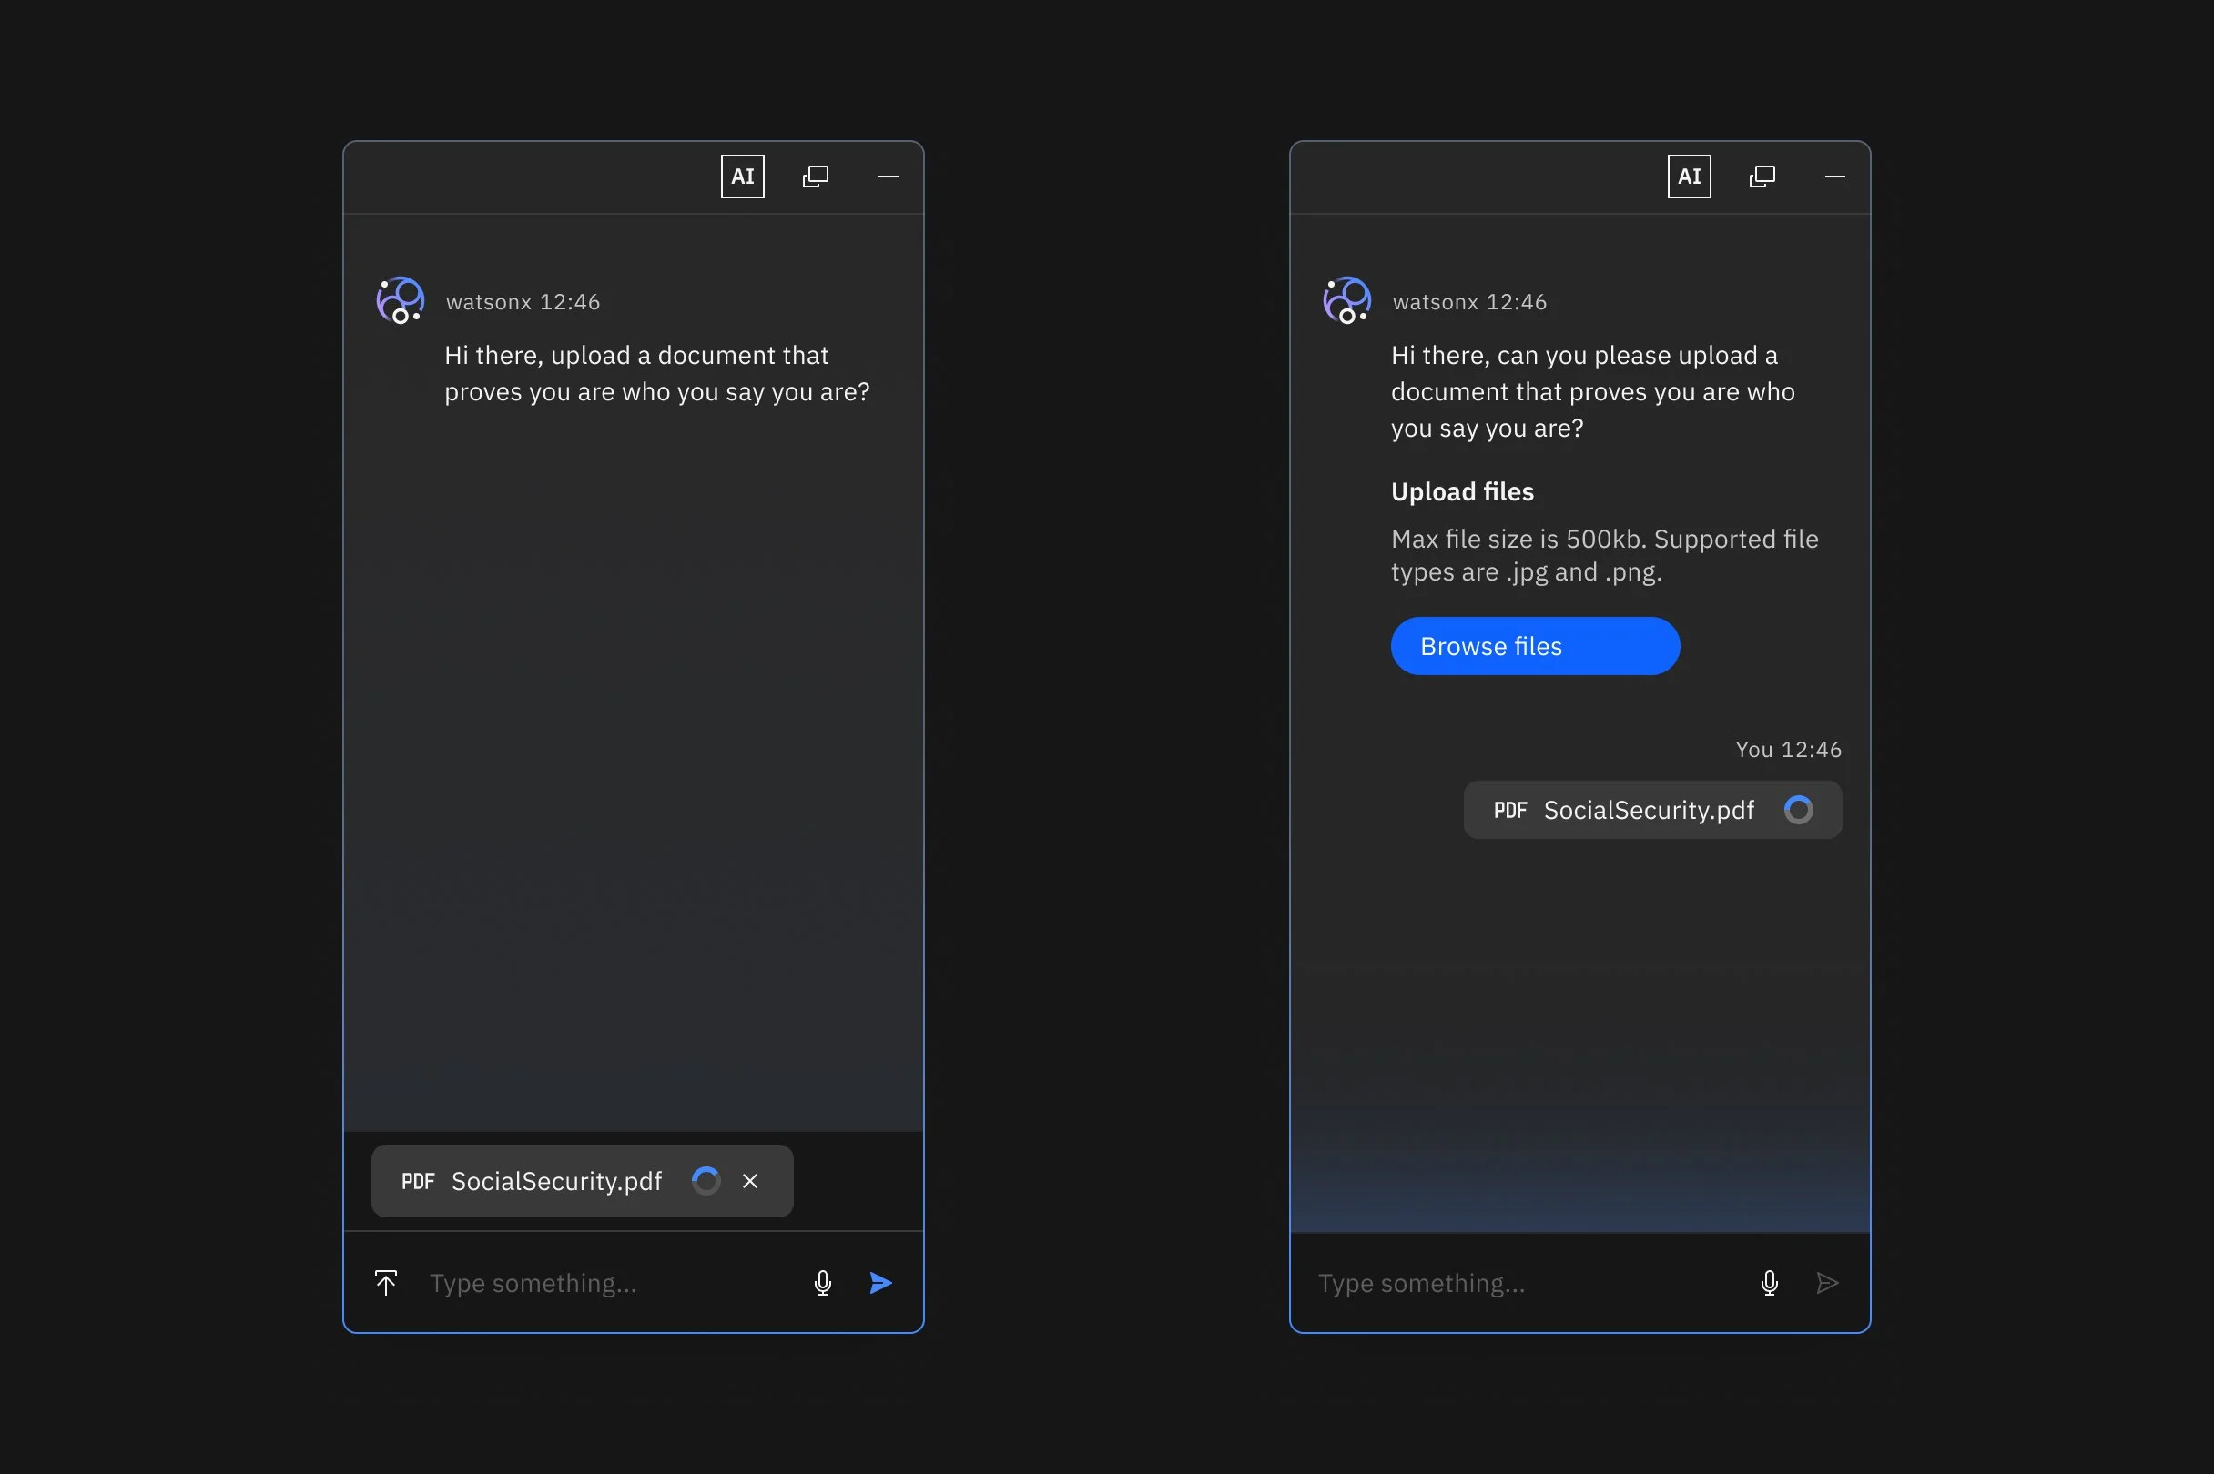Image resolution: width=2214 pixels, height=1474 pixels.
Task: Activate the microphone in right chat input
Action: pyautogui.click(x=1768, y=1282)
